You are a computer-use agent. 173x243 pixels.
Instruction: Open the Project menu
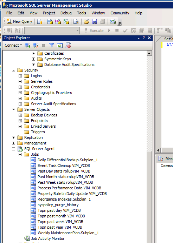coord(49,13)
